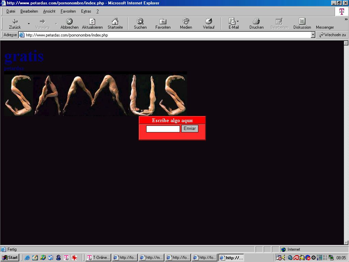
Task: Show the Verlauf history panel
Action: pyautogui.click(x=209, y=24)
